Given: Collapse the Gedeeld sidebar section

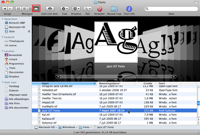Looking at the screenshot, I should (3, 37).
